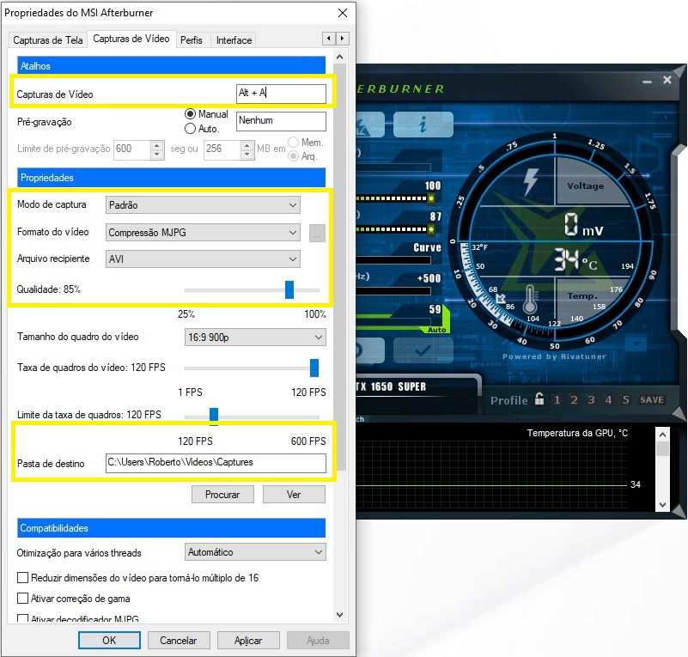Select Afterburner profile slot 1
Screen dimensions: 688x657
(x=557, y=399)
